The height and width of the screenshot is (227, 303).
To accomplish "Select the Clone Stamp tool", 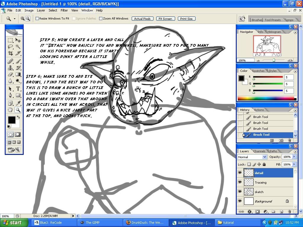I will click(x=10, y=68).
